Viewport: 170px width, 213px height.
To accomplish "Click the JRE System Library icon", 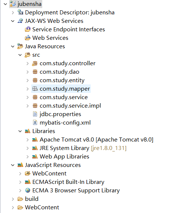I will [x=35, y=148].
